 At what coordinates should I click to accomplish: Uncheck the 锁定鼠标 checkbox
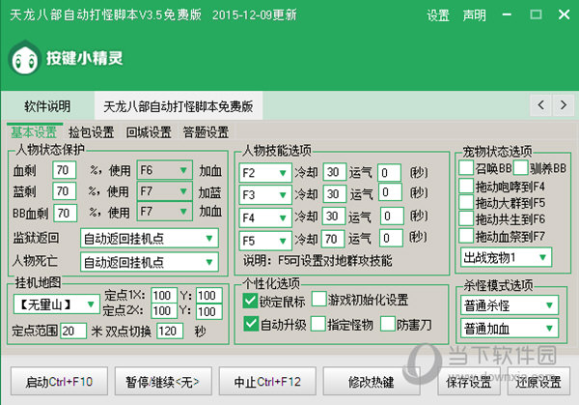click(250, 301)
